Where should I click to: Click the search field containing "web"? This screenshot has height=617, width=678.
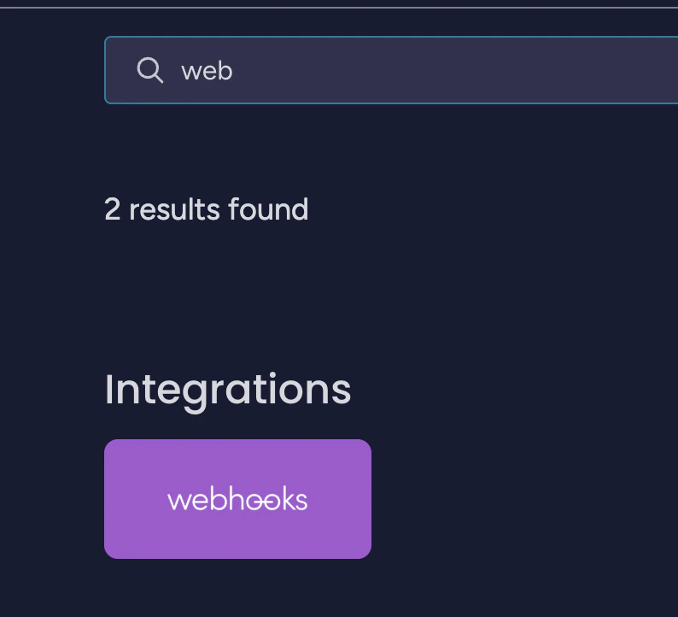coord(391,70)
